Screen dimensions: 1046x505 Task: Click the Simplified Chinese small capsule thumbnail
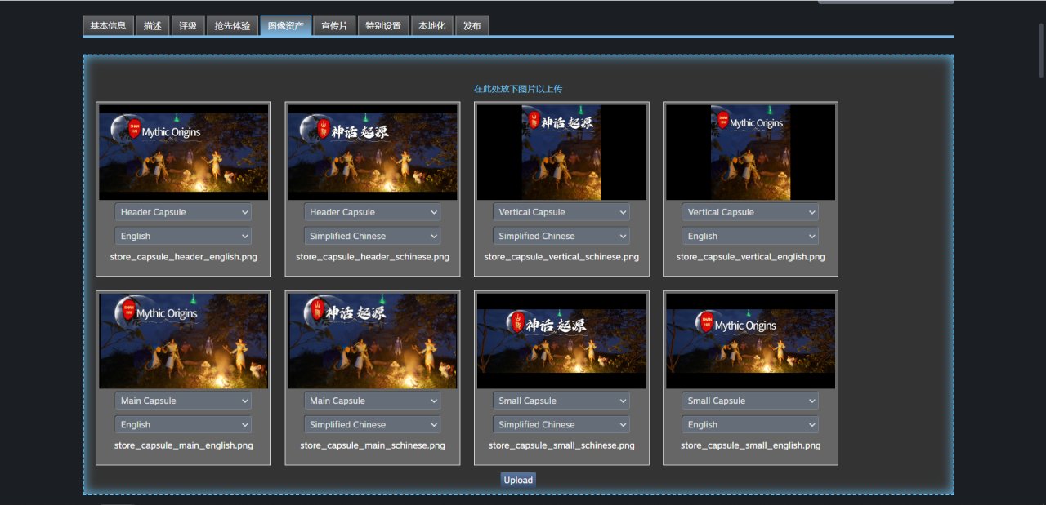tap(561, 341)
